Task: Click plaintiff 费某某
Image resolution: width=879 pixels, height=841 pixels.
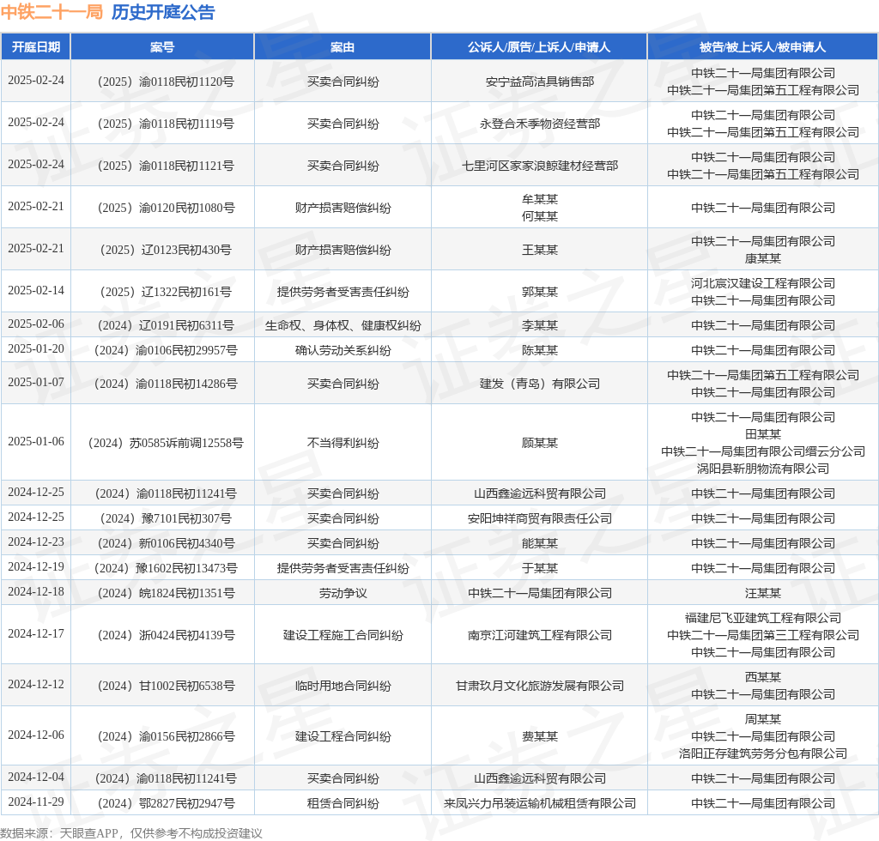Action: coord(540,736)
